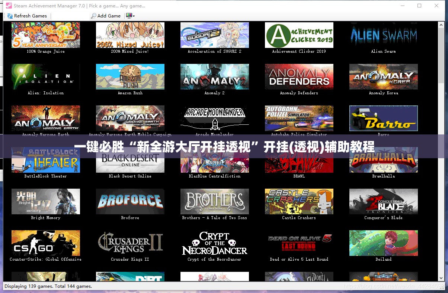Image resolution: width=448 pixels, height=293 pixels.
Task: Click the Black Desert Online label
Action: click(130, 176)
